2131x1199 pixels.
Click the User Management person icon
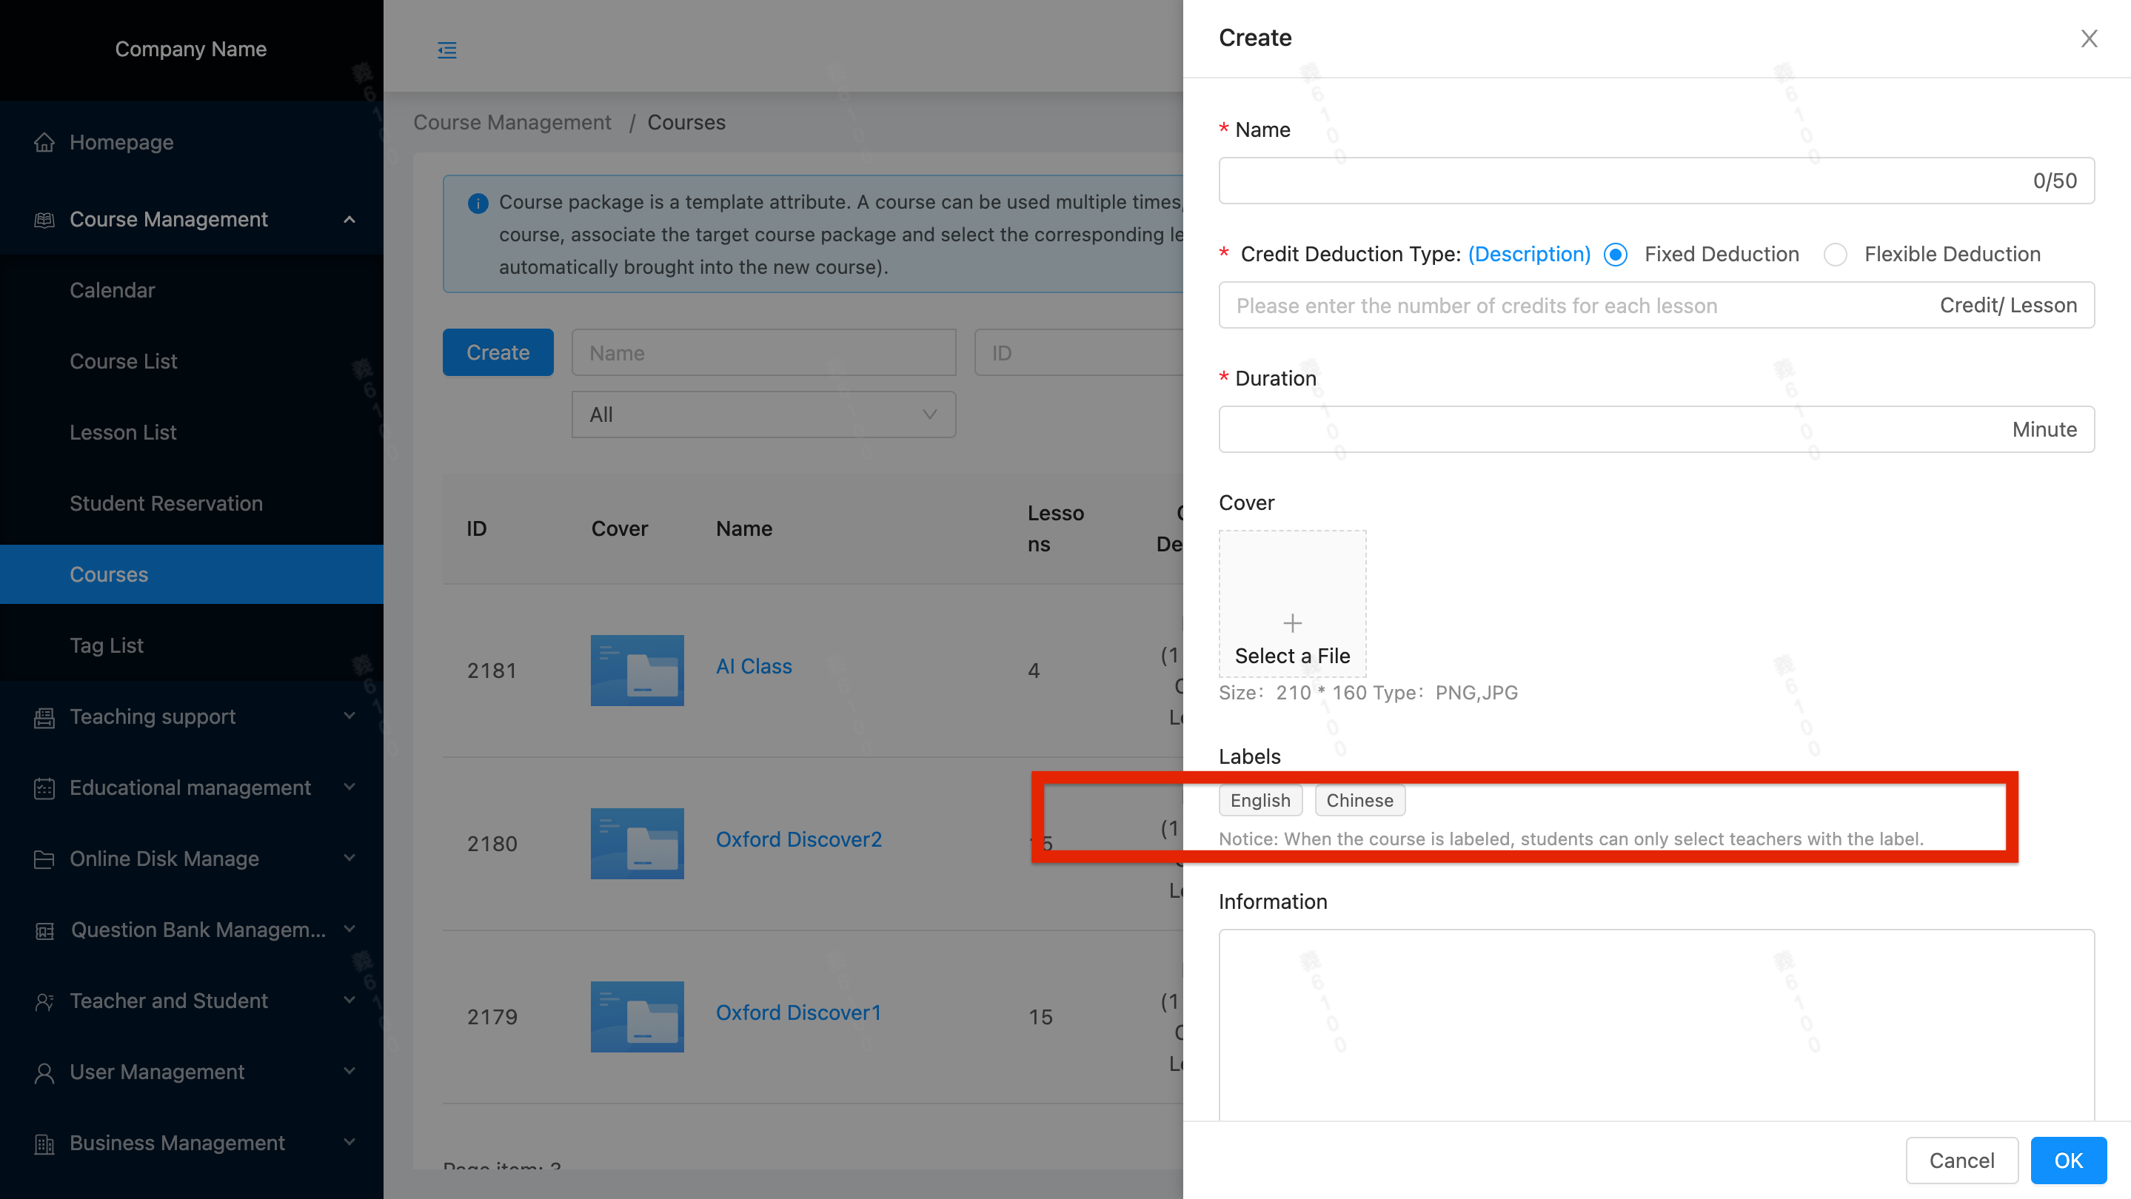point(44,1072)
